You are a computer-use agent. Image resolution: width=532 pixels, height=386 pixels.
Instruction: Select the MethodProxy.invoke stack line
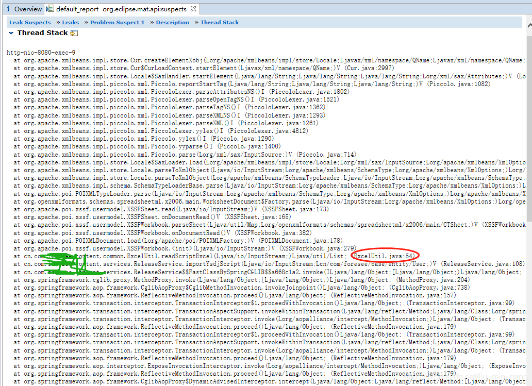click(x=242, y=280)
